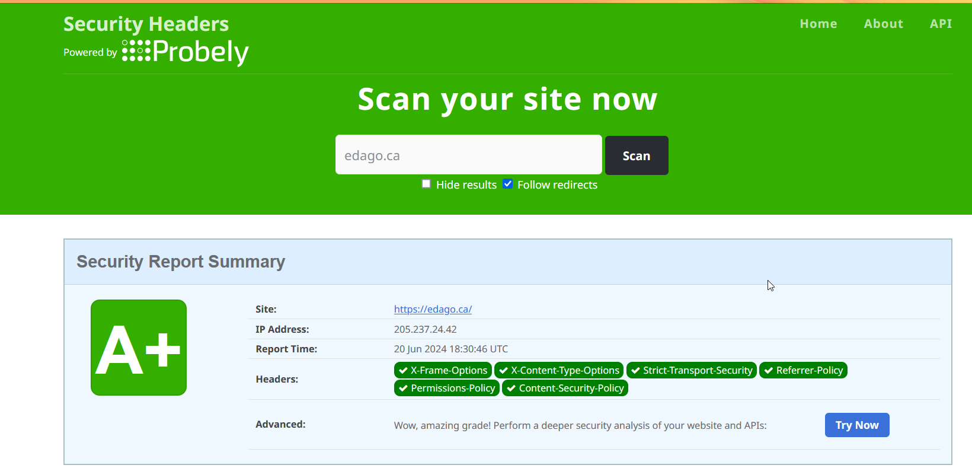Open the About page
This screenshot has height=468, width=972.
pos(883,24)
